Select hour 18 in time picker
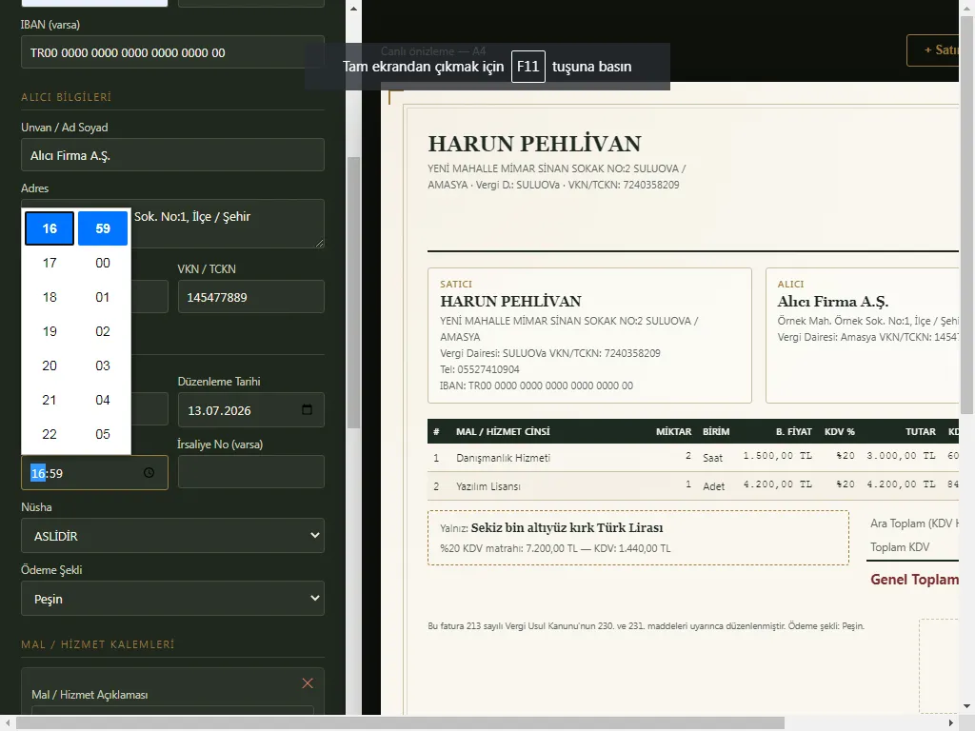The width and height of the screenshot is (975, 731). point(50,297)
